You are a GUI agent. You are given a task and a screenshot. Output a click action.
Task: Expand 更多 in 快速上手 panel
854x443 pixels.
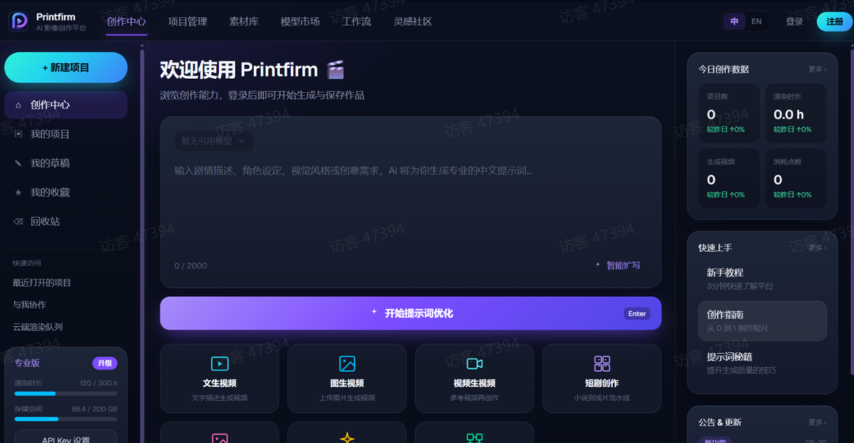[x=817, y=248]
